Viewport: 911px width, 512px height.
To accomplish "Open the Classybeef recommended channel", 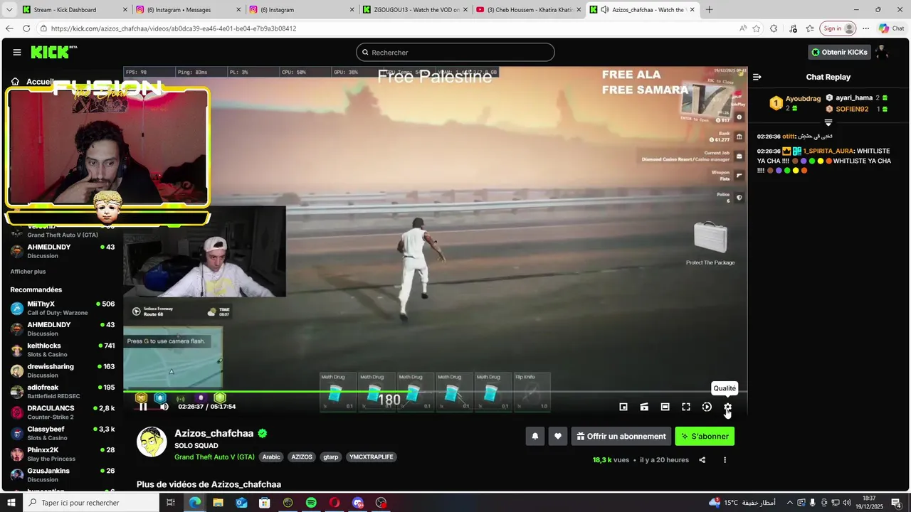I will tap(63, 433).
